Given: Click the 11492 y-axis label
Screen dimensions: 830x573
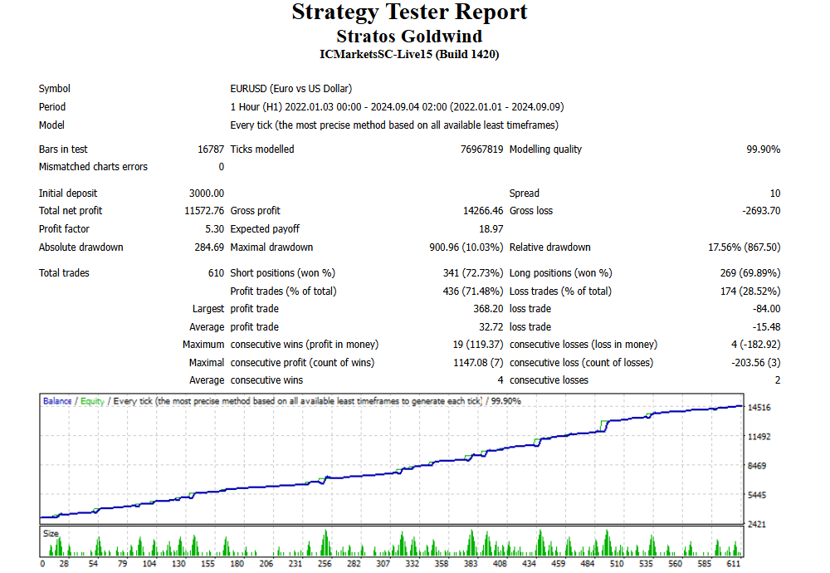Looking at the screenshot, I should pos(759,436).
